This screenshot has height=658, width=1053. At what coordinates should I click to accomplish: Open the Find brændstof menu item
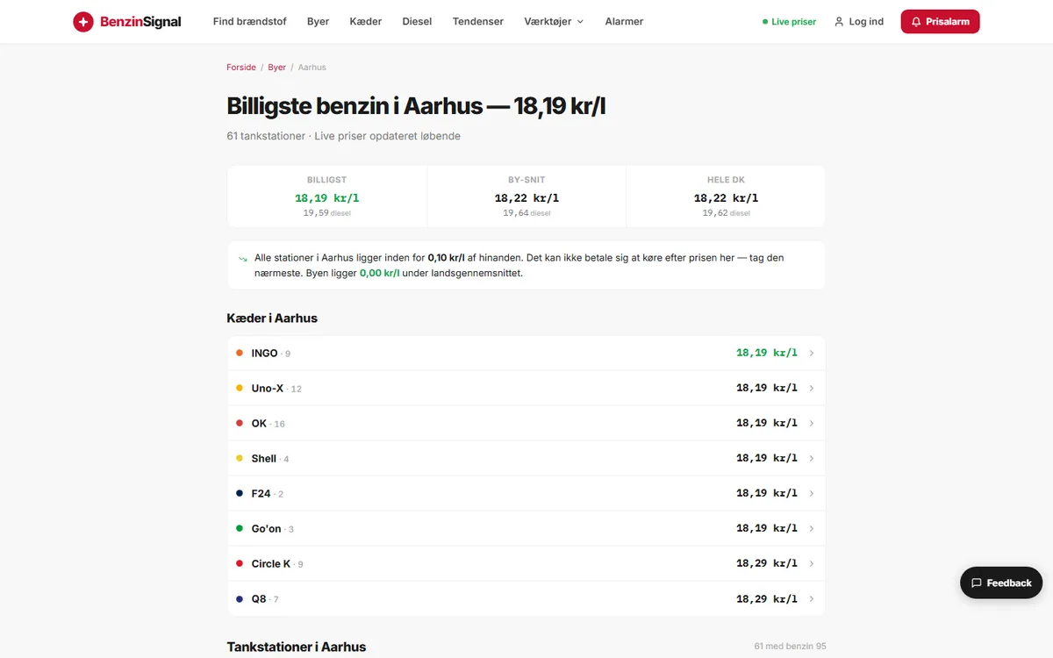(x=249, y=22)
